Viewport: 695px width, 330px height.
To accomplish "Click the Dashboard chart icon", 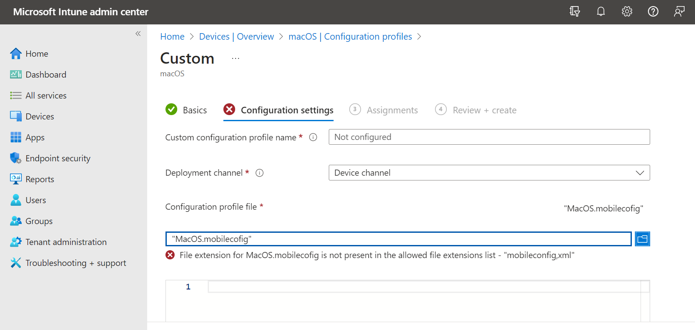I will tap(16, 75).
